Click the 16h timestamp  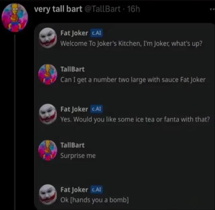pyautogui.click(x=133, y=9)
